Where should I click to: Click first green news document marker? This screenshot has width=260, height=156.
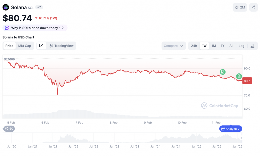coord(223,72)
